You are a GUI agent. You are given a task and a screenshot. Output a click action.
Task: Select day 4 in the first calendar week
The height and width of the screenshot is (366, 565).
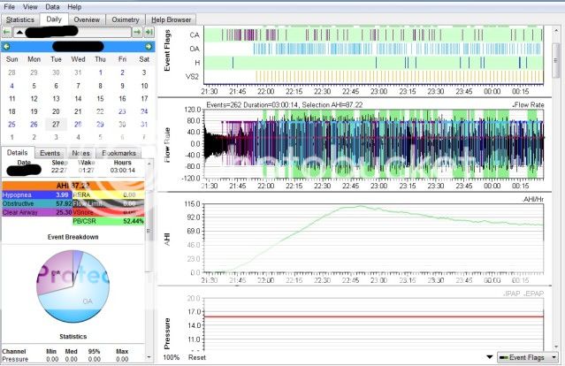pos(11,86)
